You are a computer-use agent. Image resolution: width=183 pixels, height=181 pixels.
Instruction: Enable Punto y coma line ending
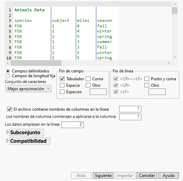click(147, 79)
